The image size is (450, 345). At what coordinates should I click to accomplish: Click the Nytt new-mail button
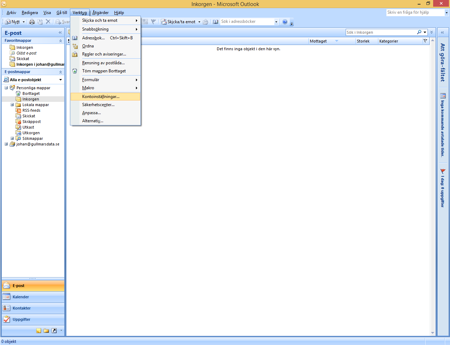pyautogui.click(x=13, y=22)
